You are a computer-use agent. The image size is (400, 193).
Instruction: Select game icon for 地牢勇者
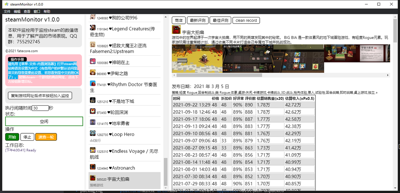[x=93, y=122]
